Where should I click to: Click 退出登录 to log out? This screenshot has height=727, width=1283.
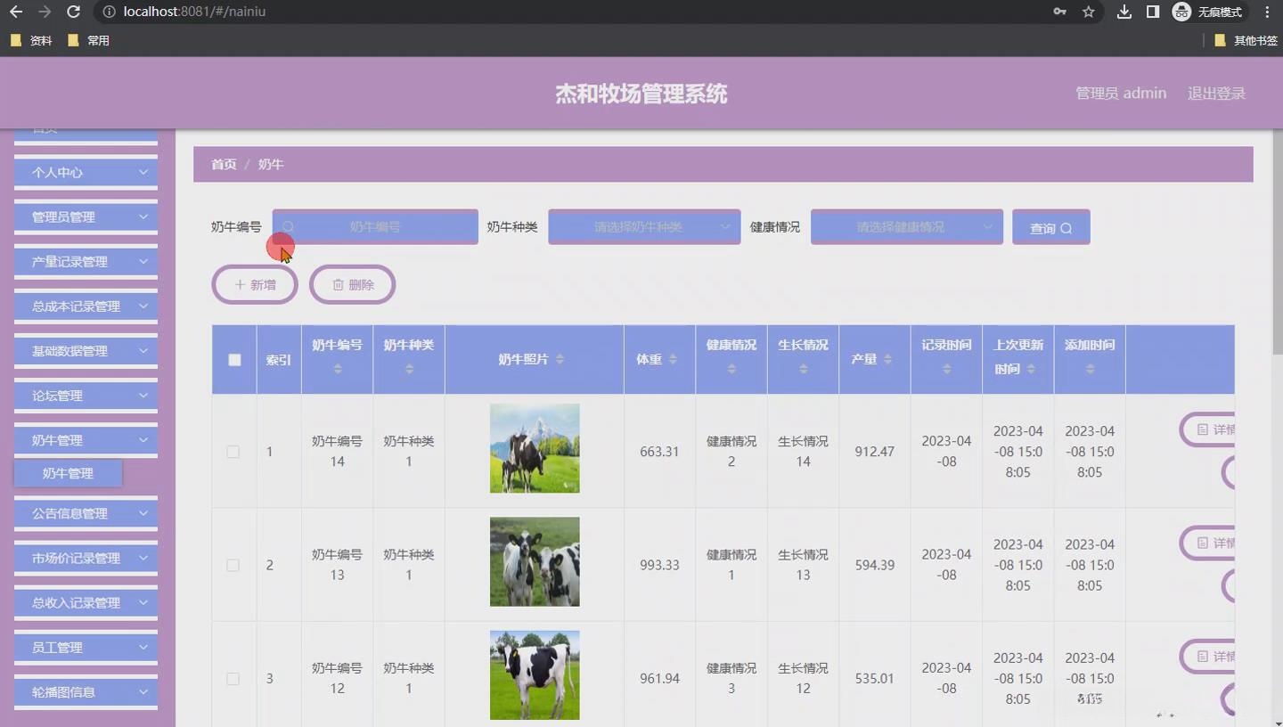(x=1216, y=92)
